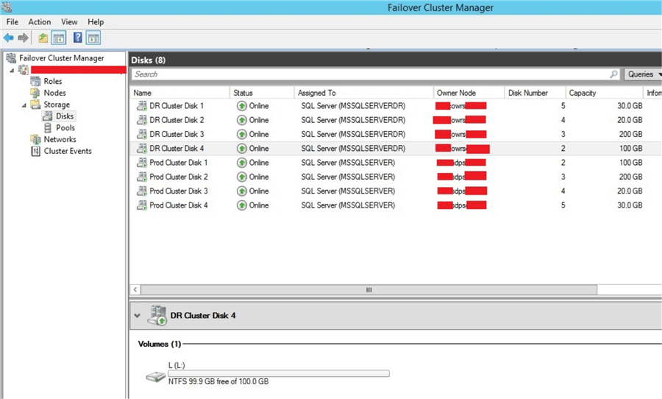662x399 pixels.
Task: Click the Online status icon for DR Cluster Disk 1
Action: tap(241, 106)
